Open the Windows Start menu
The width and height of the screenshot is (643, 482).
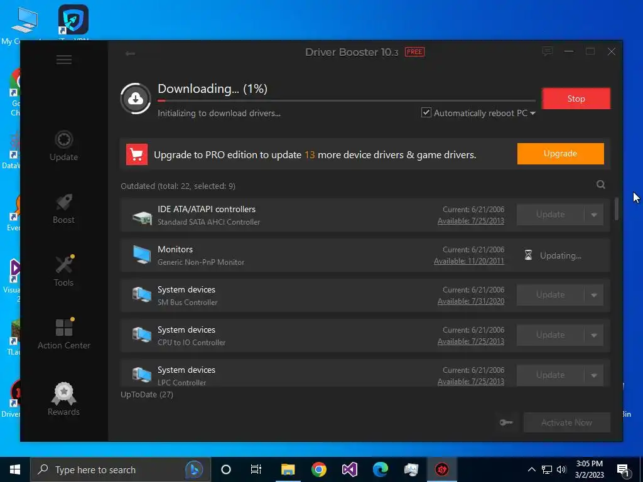click(15, 469)
